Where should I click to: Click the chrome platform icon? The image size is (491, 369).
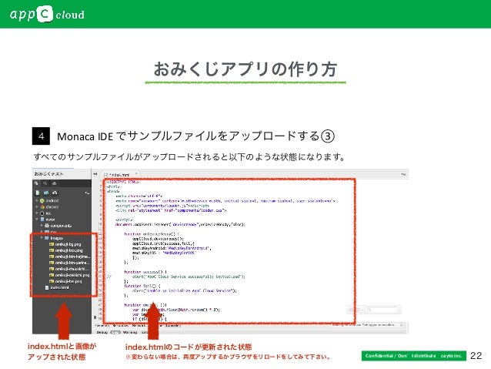[42, 207]
